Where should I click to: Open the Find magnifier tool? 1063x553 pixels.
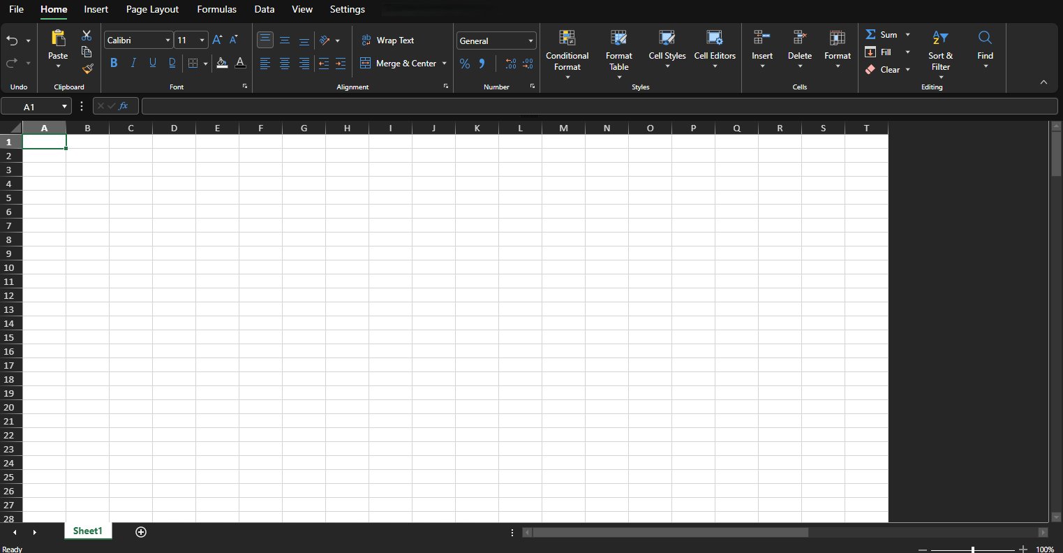[x=985, y=38]
